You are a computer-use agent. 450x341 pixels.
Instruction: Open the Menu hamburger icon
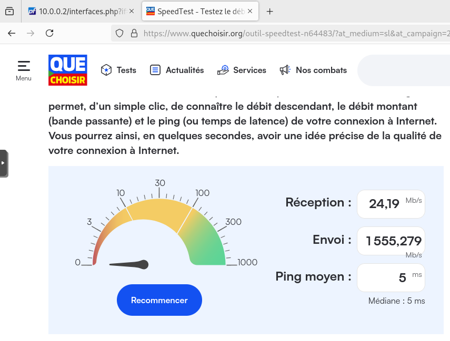point(24,70)
